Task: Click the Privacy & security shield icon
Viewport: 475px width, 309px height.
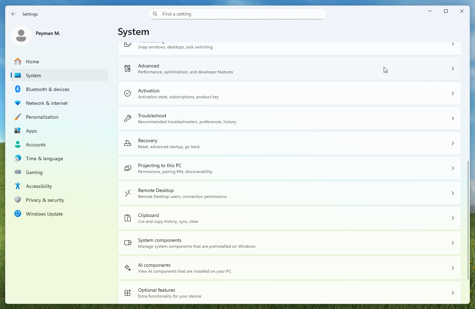Action: point(18,200)
